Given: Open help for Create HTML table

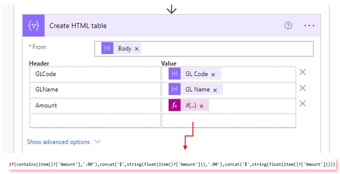Looking at the screenshot, I should click(288, 26).
